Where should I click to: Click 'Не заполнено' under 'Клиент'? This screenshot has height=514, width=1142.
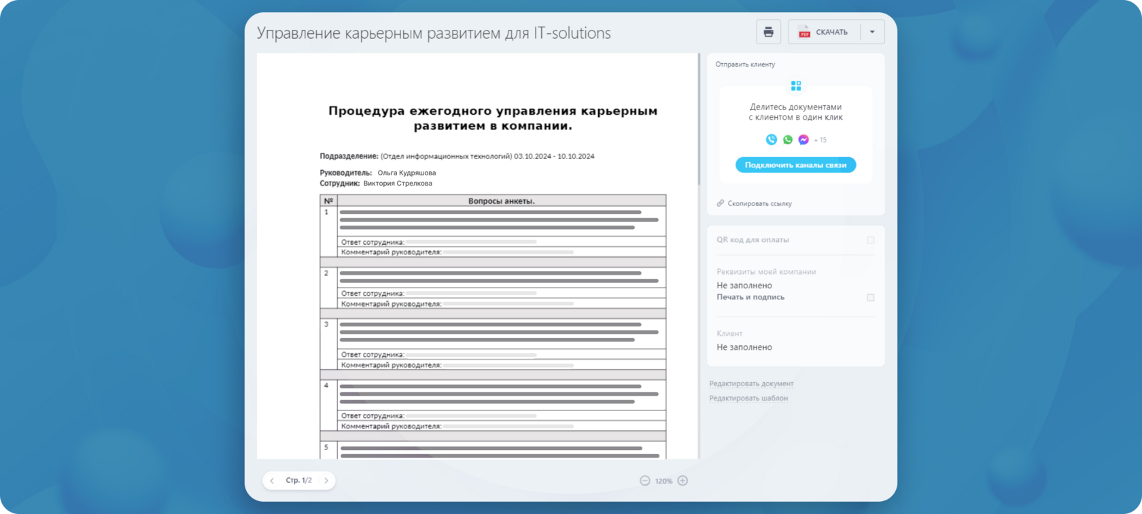pyautogui.click(x=744, y=347)
